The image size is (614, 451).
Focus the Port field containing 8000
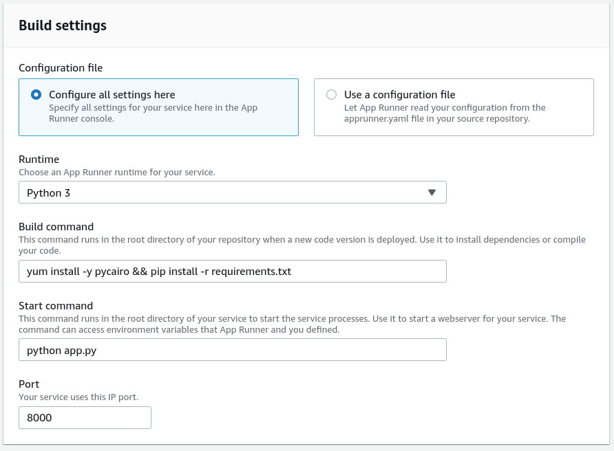85,417
